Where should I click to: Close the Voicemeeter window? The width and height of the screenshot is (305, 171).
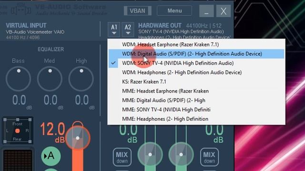tap(224, 11)
